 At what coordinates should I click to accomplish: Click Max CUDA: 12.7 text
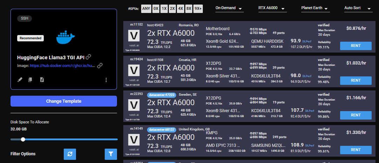coord(159,81)
